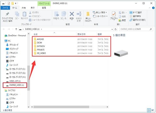This screenshot has width=156, height=113.
Task: Click the red X Delete icon
Action: click(72, 14)
